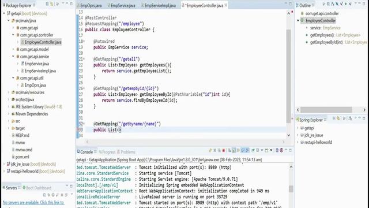The height and width of the screenshot is (208, 369).
Task: Toggle Show Console on Standard Error change
Action: point(247,150)
